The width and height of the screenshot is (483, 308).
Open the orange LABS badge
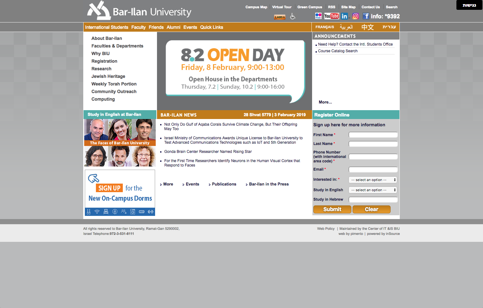pyautogui.click(x=279, y=17)
